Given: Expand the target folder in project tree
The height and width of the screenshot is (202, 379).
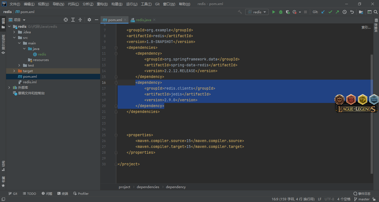Looking at the screenshot, I should pyautogui.click(x=14, y=71).
